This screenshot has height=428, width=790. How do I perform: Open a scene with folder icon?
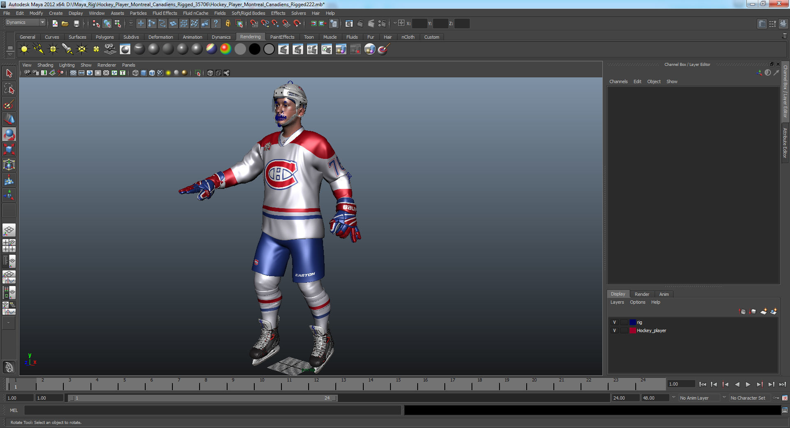tap(65, 23)
